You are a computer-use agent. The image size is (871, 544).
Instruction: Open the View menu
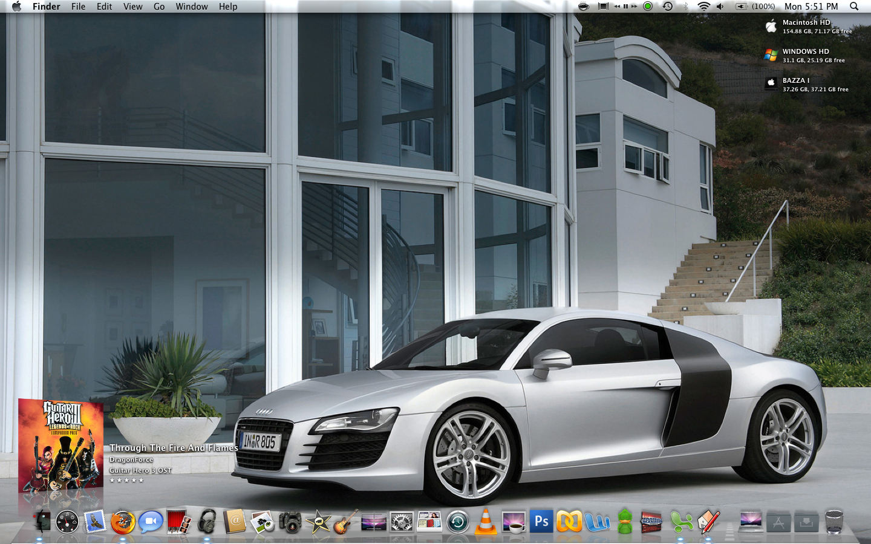(x=132, y=6)
